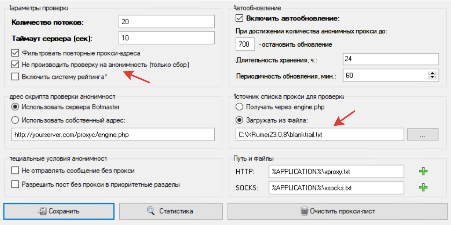Click the "HTTP:" label
Image resolution: width=451 pixels, height=225 pixels.
point(245,172)
